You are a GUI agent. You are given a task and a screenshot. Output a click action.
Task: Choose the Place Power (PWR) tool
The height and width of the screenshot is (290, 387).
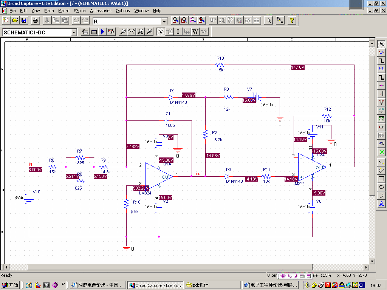pyautogui.click(x=381, y=102)
